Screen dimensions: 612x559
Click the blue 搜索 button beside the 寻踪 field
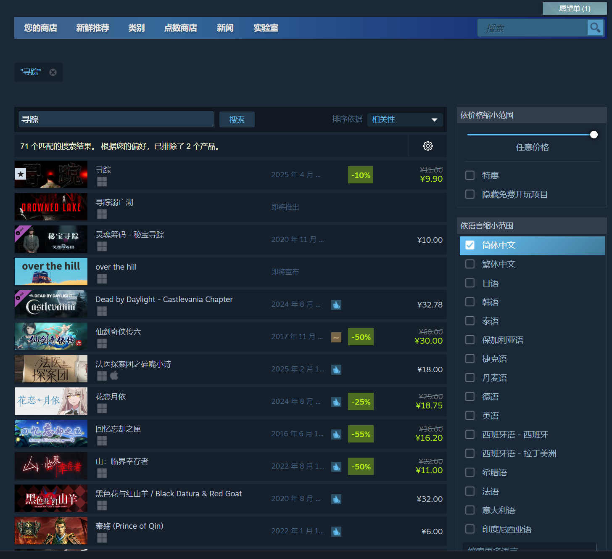tap(237, 119)
